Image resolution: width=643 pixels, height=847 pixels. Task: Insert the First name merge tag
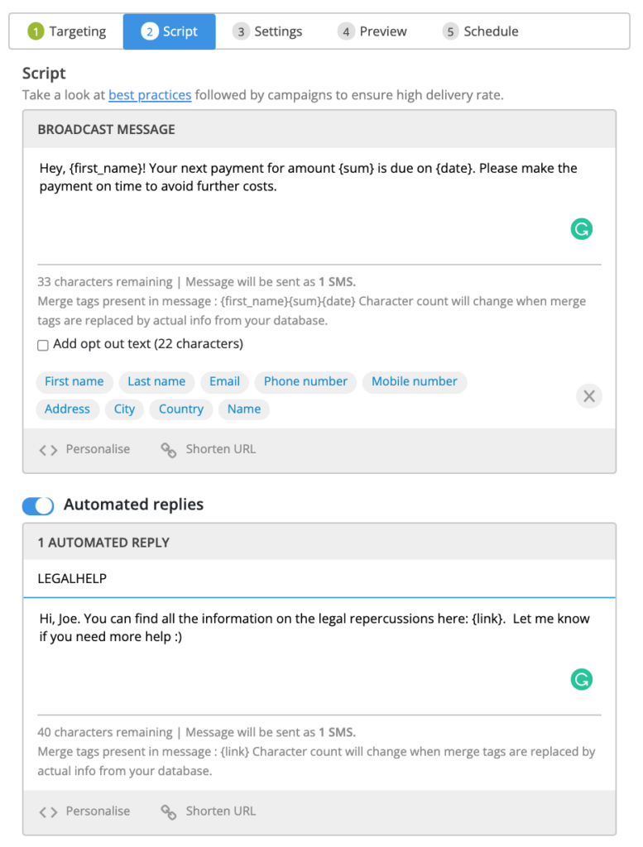pos(74,381)
